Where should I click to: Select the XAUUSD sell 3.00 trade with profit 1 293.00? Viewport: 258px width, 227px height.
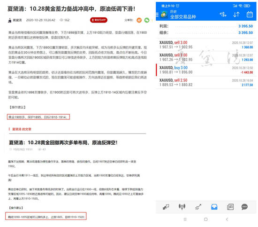[x=206, y=57]
